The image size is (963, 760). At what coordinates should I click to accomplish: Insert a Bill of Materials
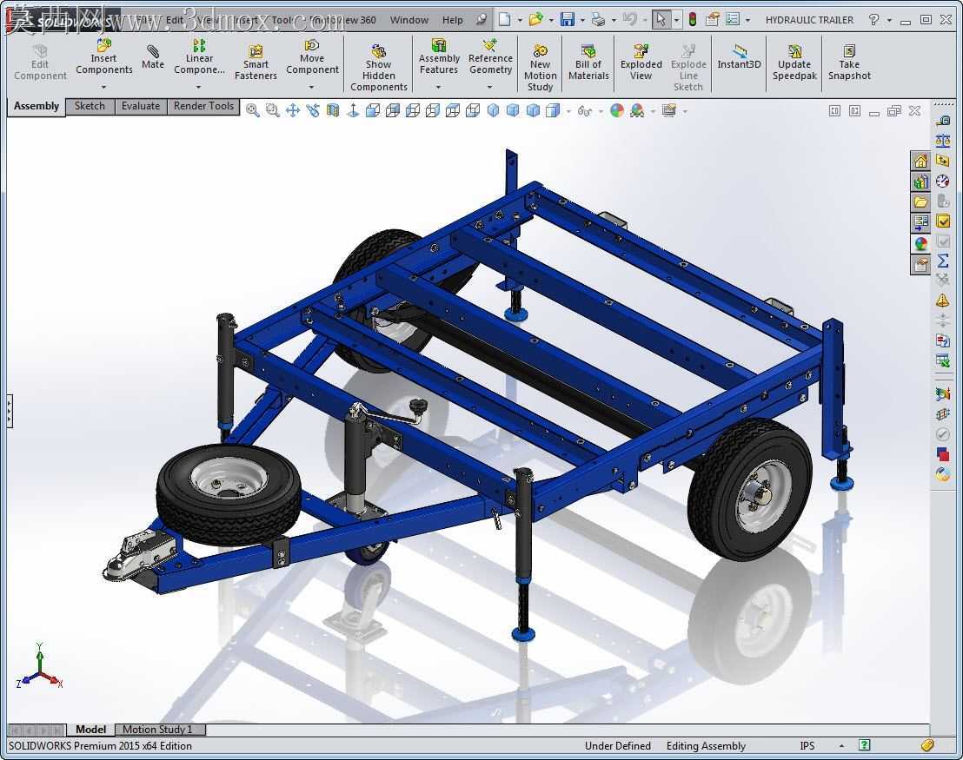coord(588,62)
